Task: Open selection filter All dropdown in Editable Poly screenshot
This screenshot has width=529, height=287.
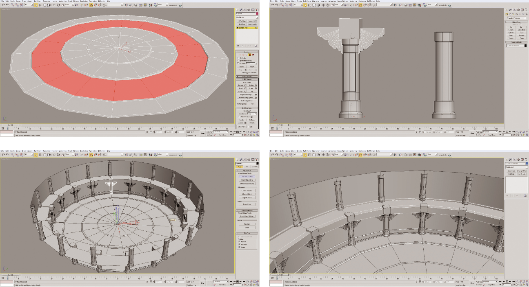Action: coord(29,4)
